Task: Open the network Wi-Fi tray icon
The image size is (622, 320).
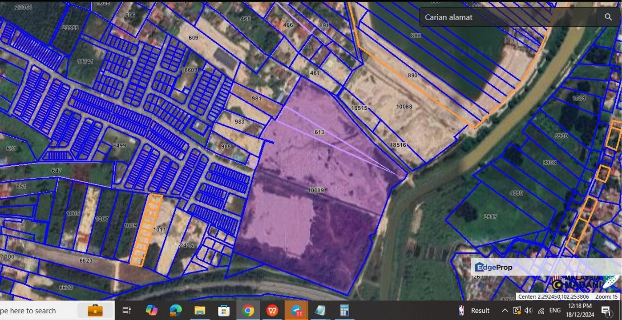Action: click(541, 311)
